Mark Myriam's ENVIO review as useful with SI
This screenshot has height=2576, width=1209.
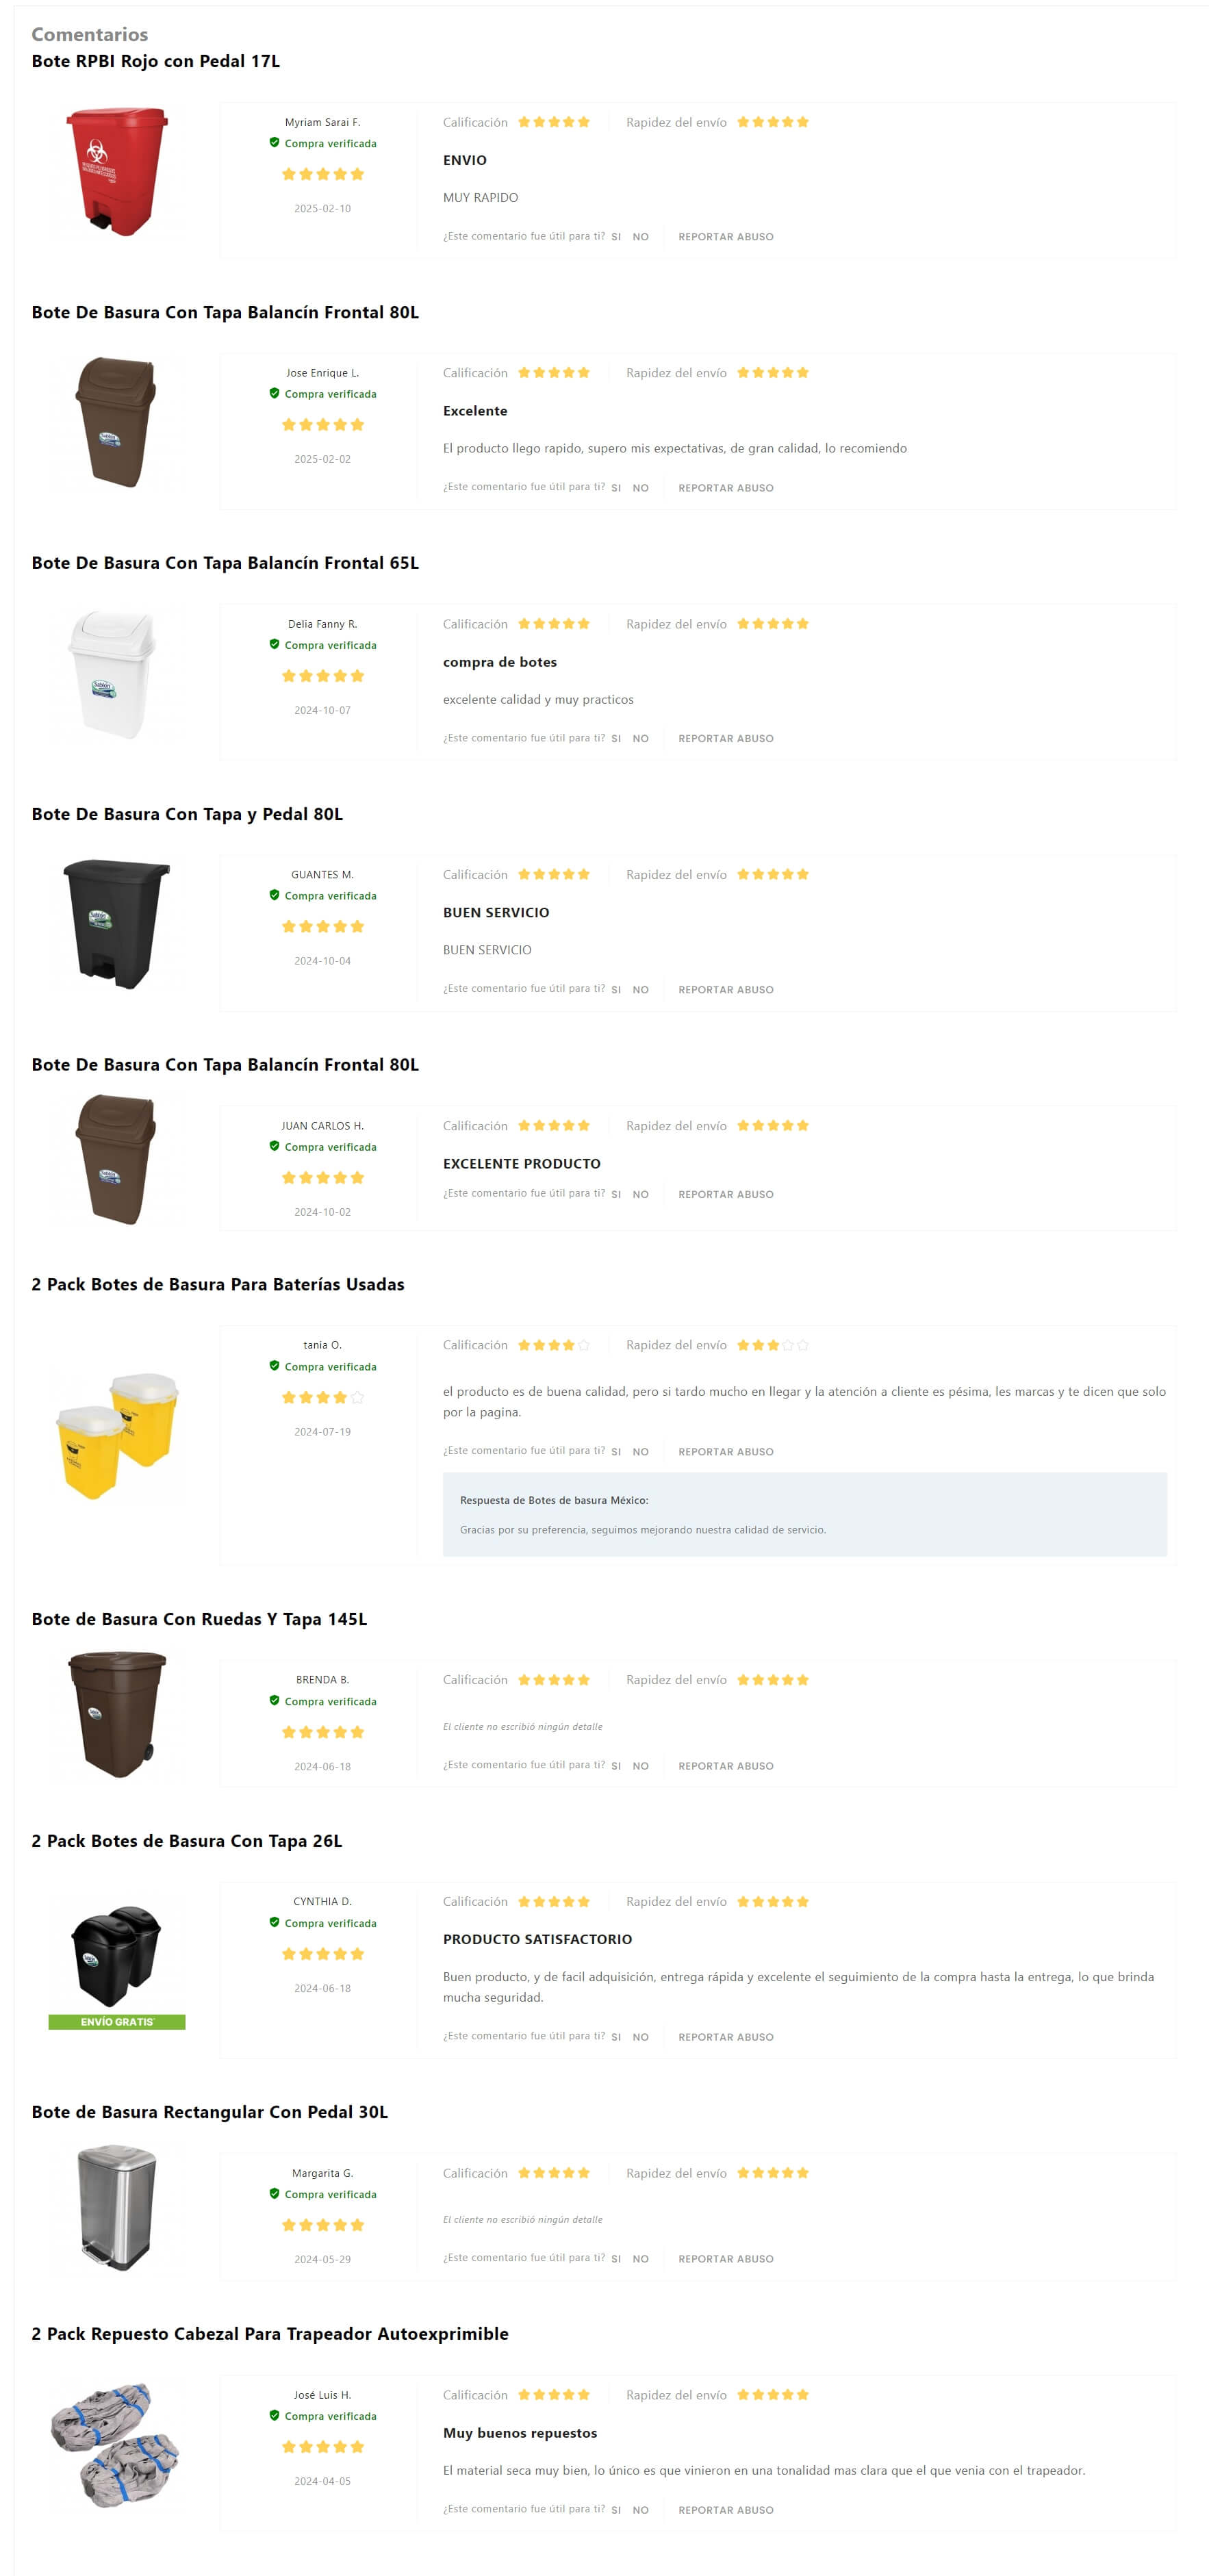616,237
